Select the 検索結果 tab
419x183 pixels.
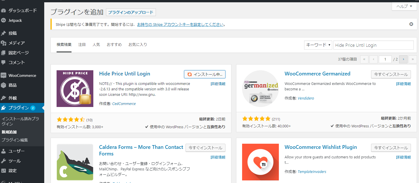pyautogui.click(x=64, y=45)
